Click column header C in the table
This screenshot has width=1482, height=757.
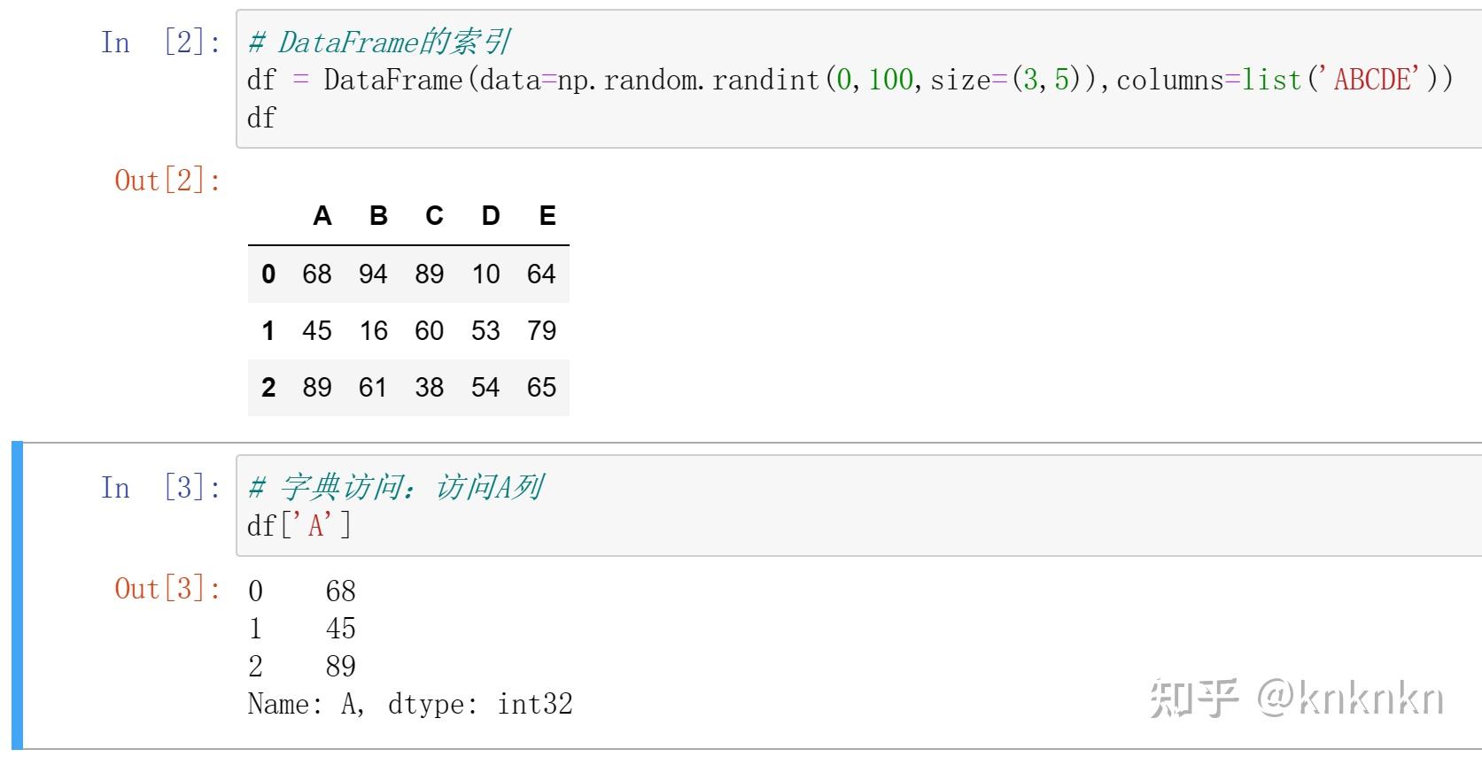pos(434,216)
